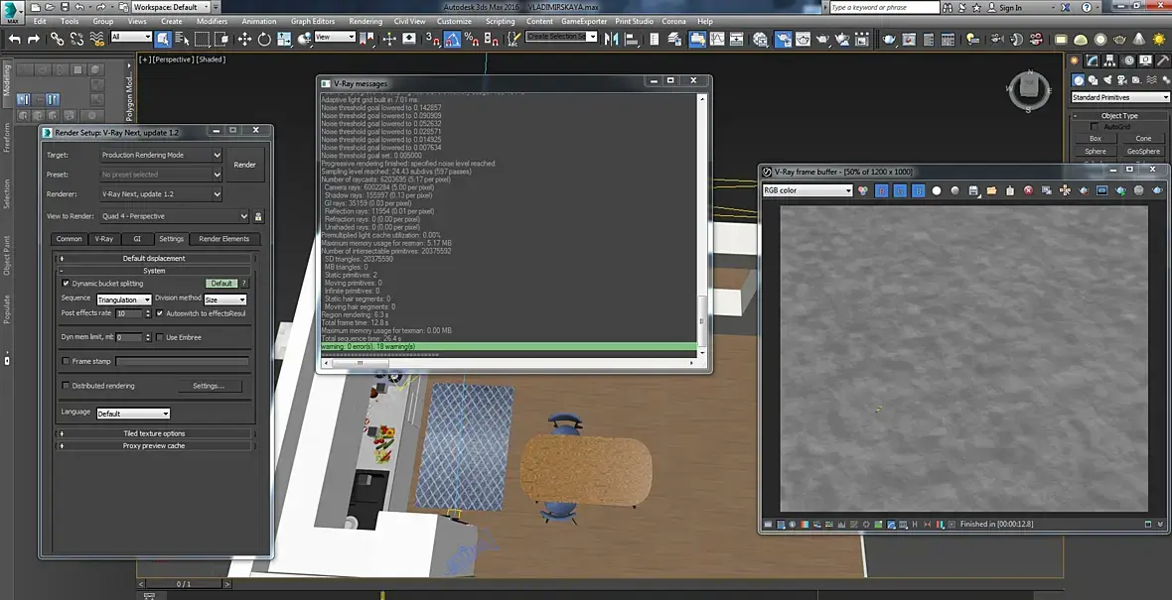Click the Default mode button in System
This screenshot has width=1172, height=600.
pos(221,284)
